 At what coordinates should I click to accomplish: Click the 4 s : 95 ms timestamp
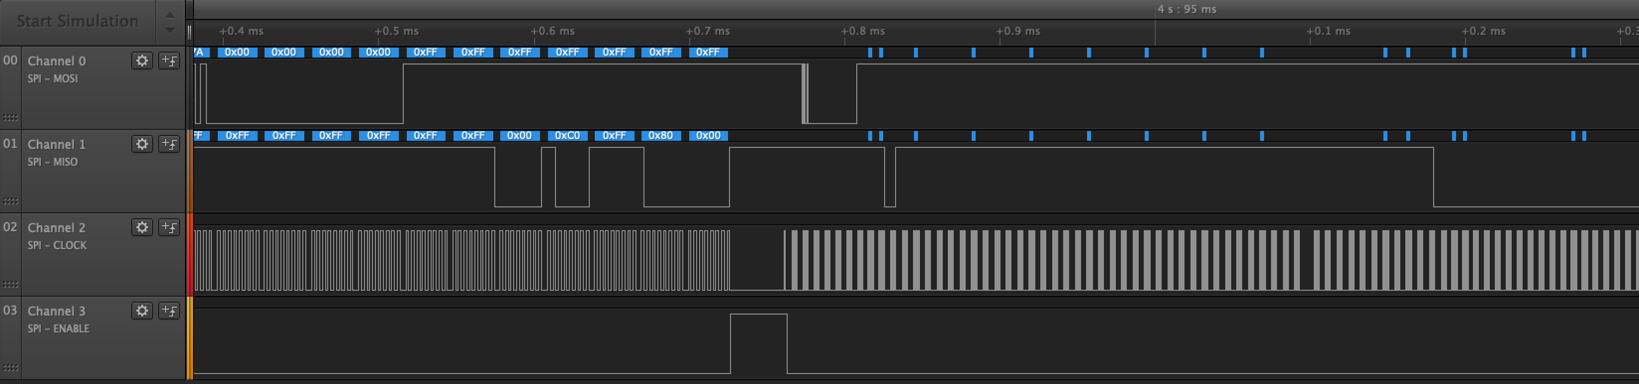point(1186,9)
